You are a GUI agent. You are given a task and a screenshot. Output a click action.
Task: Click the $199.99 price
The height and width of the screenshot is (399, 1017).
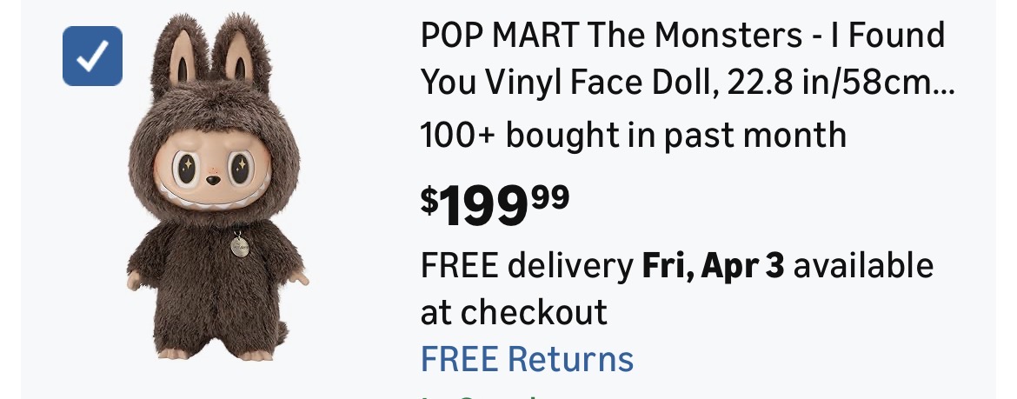[x=495, y=203]
